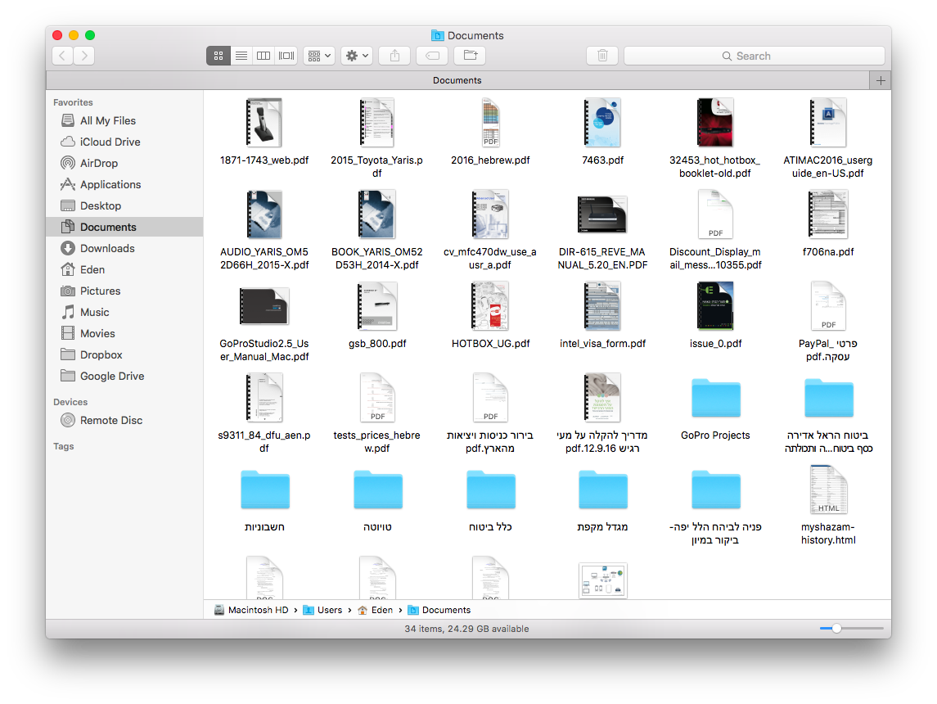Select DIR-615_REVE_MANUAL_5.20_EN.PDF file

tap(602, 214)
